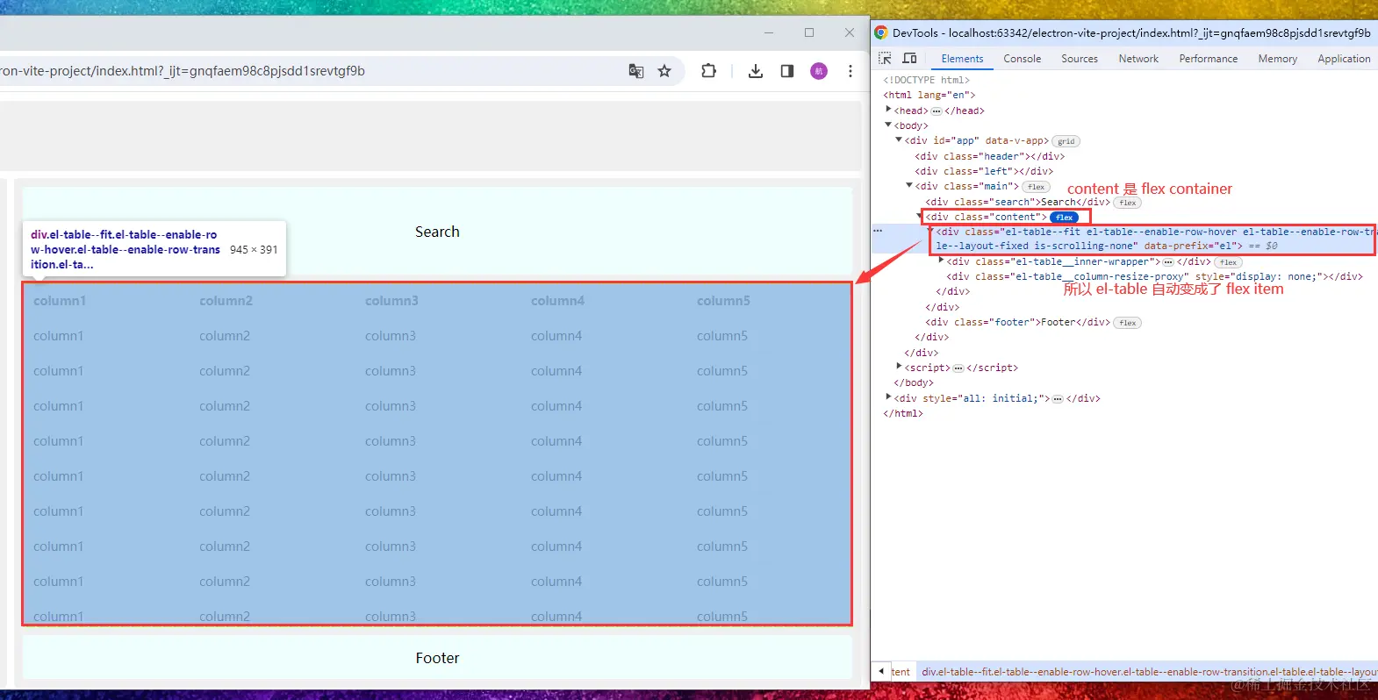This screenshot has width=1378, height=700.
Task: Select the div.header node in DOM tree
Action: point(989,156)
